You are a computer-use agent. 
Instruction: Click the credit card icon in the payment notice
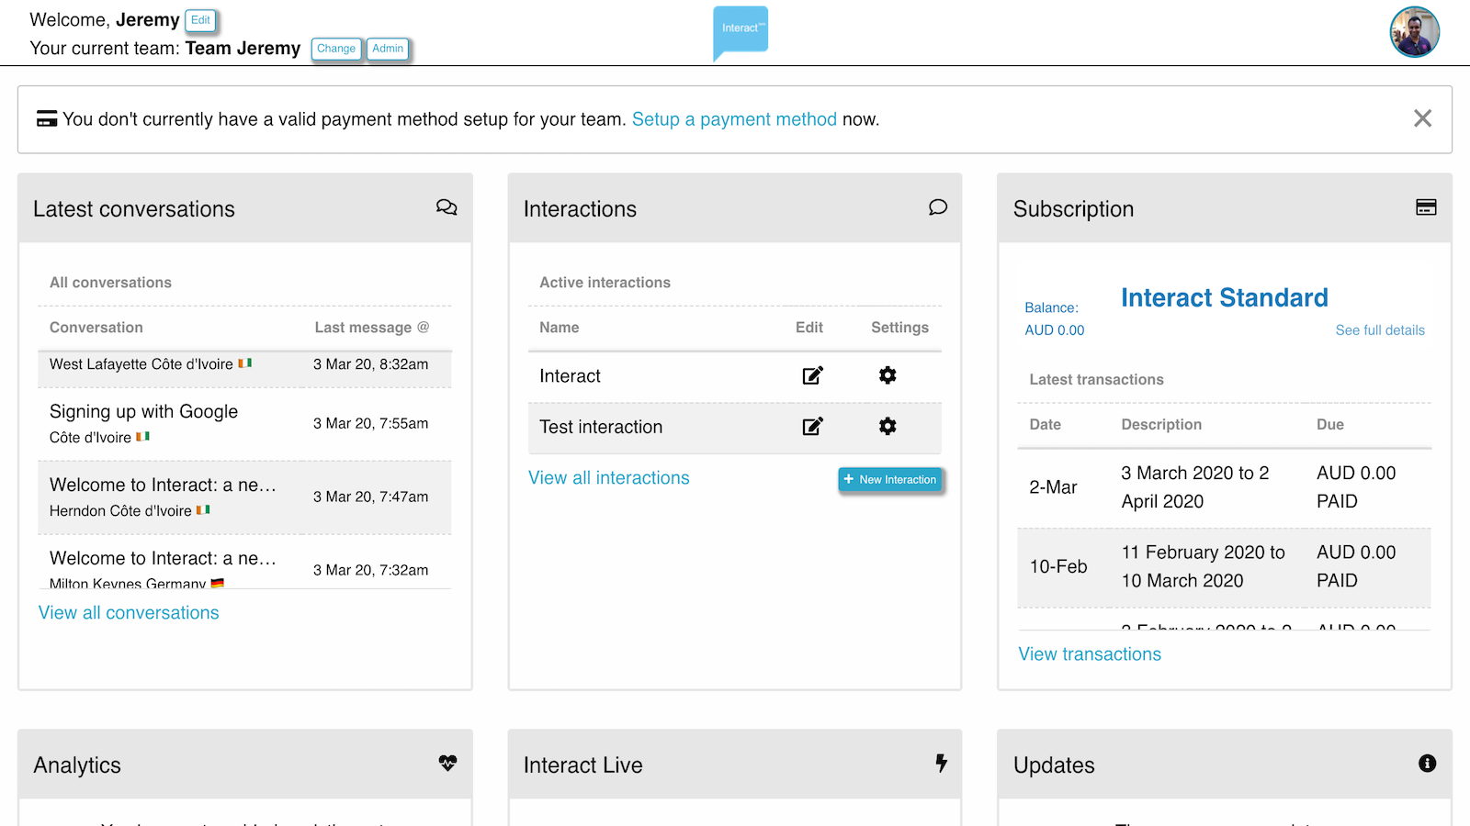47,119
